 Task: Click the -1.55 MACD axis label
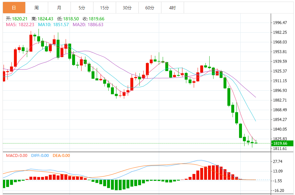click(x=278, y=181)
